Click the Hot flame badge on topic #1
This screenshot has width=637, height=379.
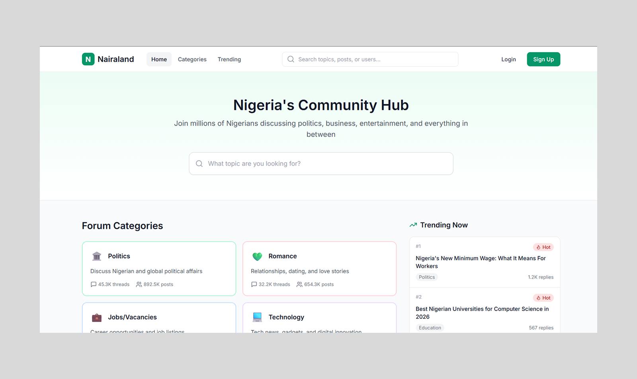pyautogui.click(x=543, y=247)
